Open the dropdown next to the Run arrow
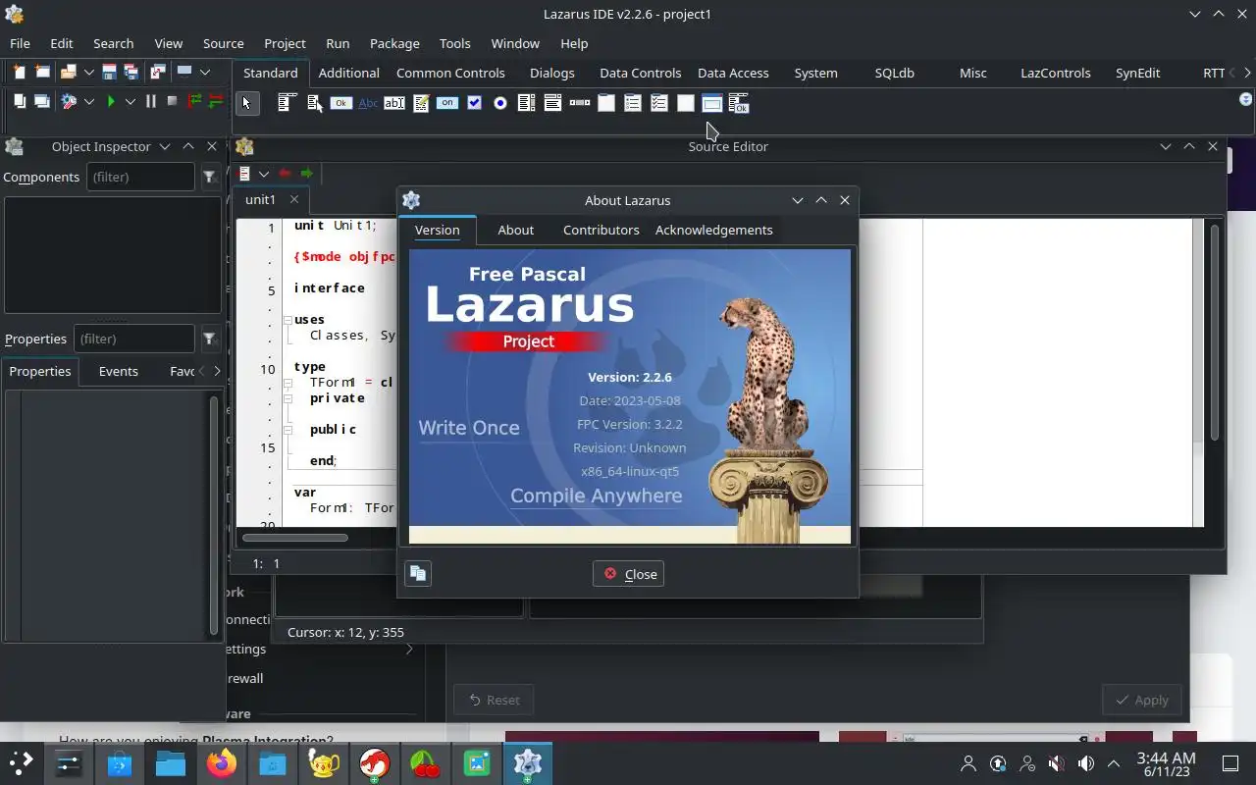This screenshot has width=1256, height=785. [x=130, y=101]
